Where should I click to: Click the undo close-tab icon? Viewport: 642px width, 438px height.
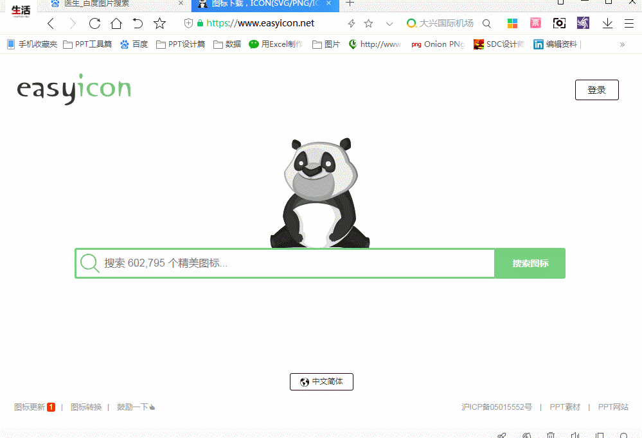tap(138, 24)
